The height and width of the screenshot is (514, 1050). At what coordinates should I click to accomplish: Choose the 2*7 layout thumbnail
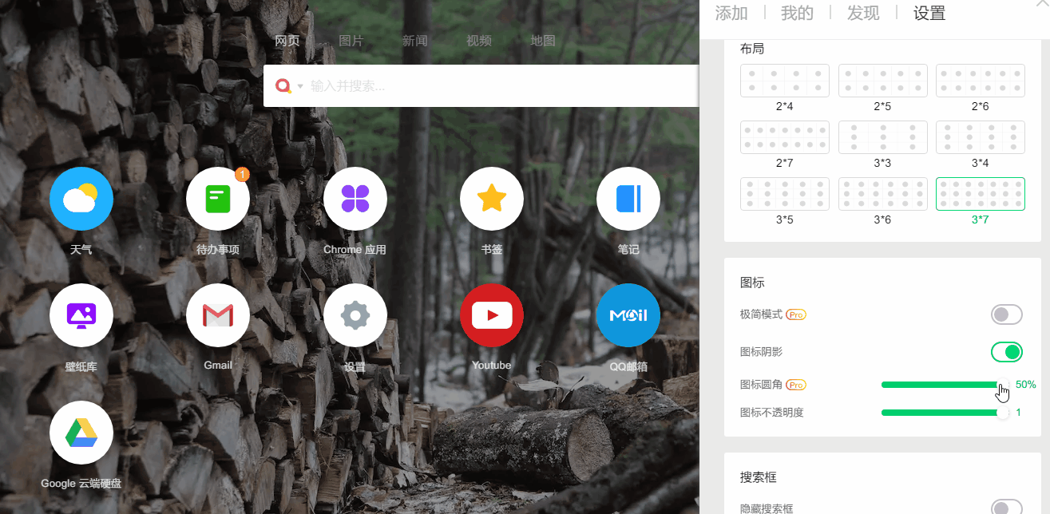click(x=785, y=137)
